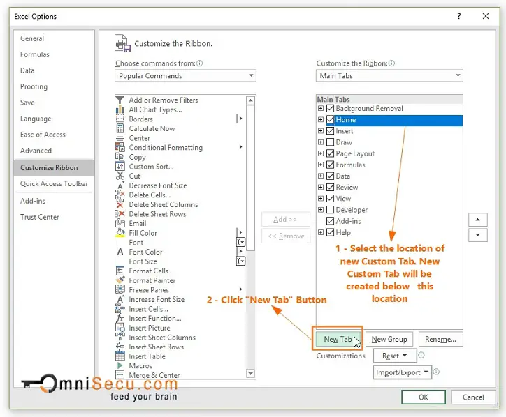Click the Fill Color paint bucket icon
This screenshot has width=506, height=417.
pyautogui.click(x=120, y=233)
